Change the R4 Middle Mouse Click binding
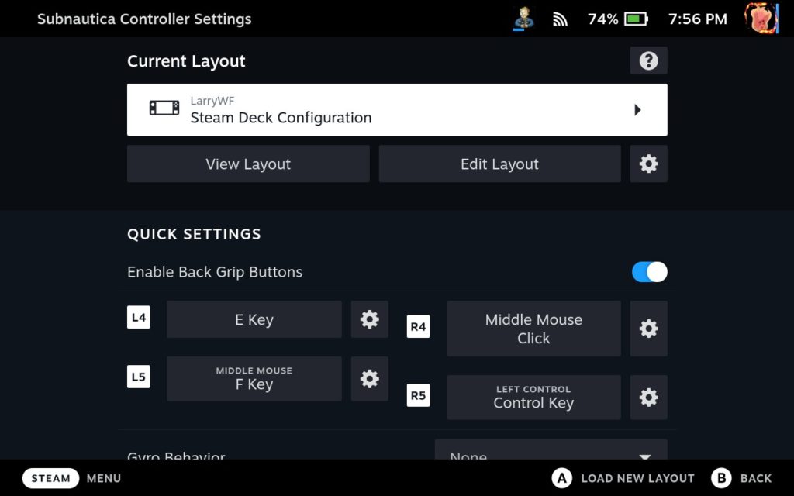This screenshot has width=794, height=496. tap(533, 329)
